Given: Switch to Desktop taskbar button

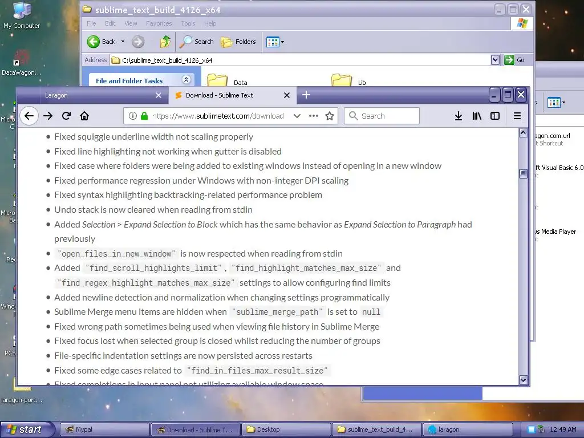Looking at the screenshot, I should (286, 429).
